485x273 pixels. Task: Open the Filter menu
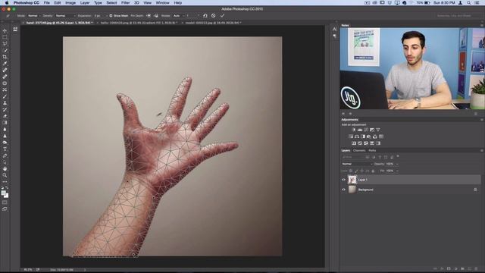coord(125,3)
